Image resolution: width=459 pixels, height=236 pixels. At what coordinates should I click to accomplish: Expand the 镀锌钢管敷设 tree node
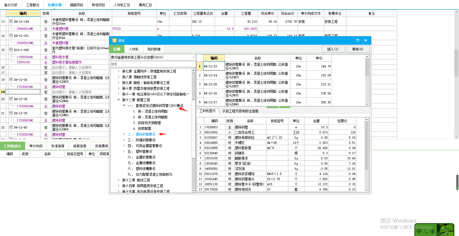[124, 134]
